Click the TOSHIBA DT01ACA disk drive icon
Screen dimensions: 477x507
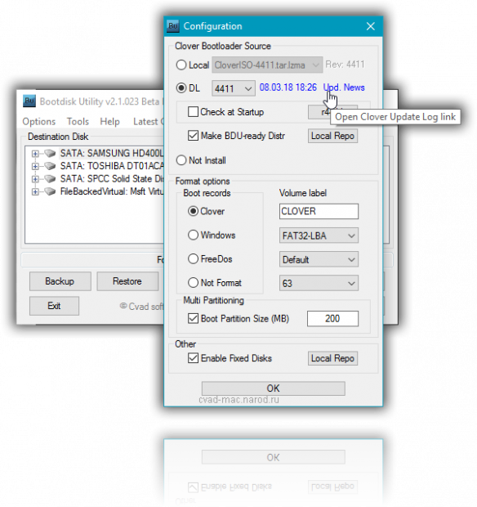(49, 166)
